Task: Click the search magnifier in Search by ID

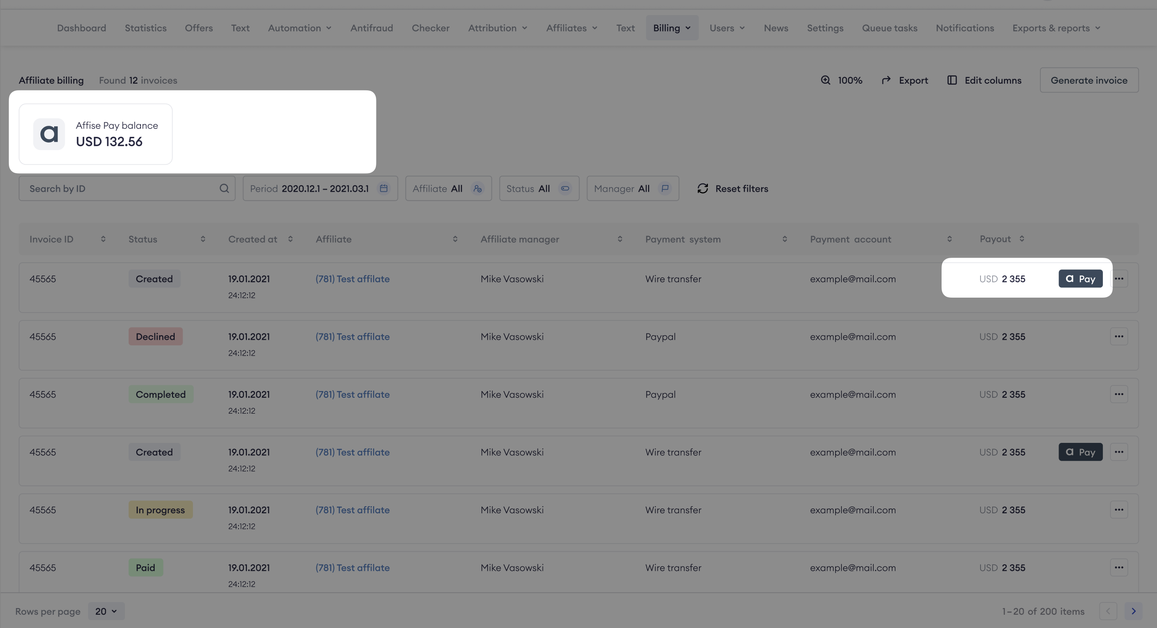Action: (224, 188)
